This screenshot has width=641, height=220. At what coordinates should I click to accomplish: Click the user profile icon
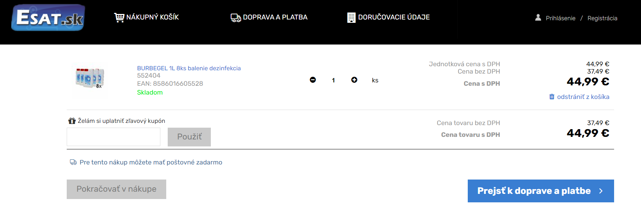pyautogui.click(x=538, y=18)
